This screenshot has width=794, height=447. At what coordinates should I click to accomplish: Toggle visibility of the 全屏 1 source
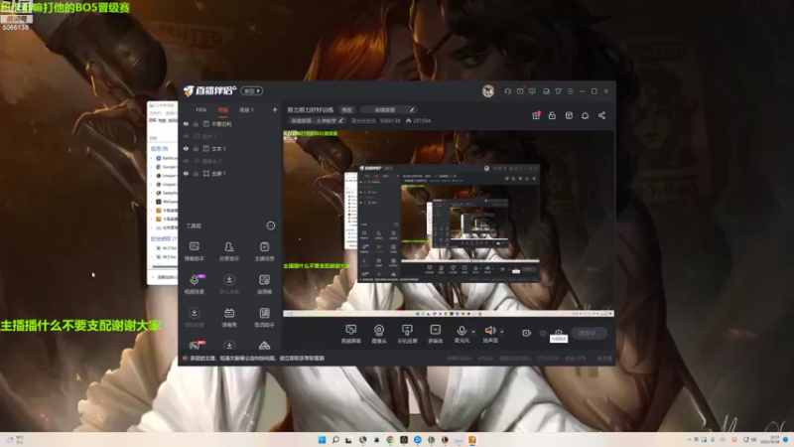coord(186,173)
